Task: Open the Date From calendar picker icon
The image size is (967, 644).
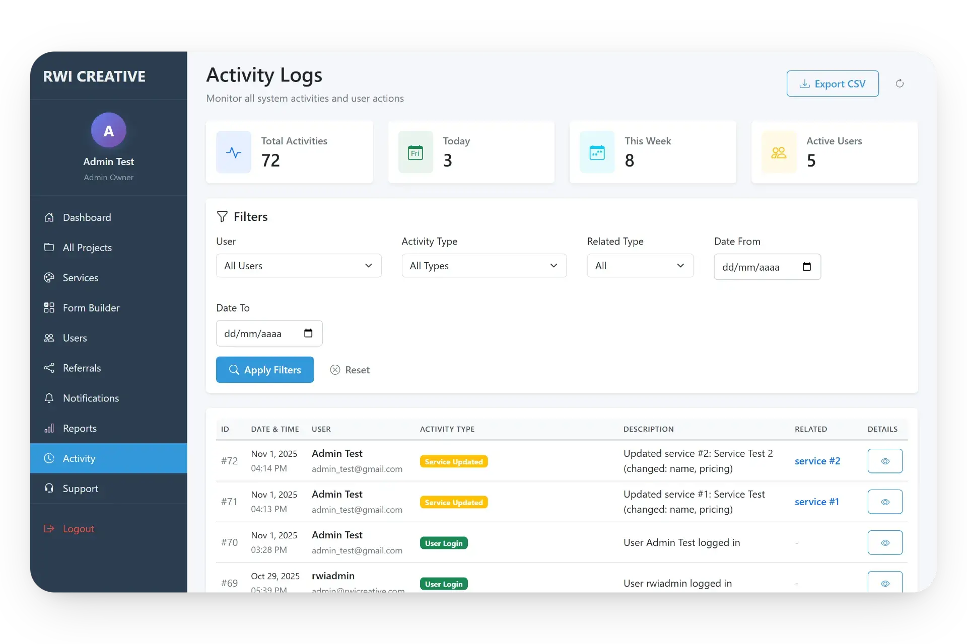Action: [x=806, y=267]
